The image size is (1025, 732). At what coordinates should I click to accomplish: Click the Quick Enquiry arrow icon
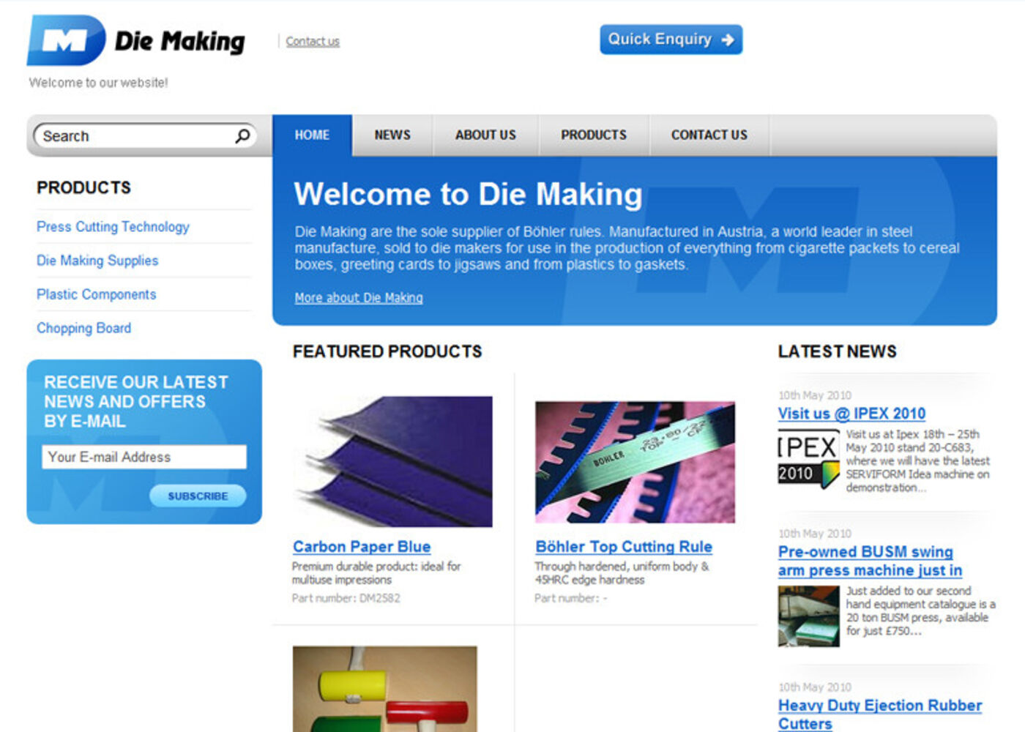pos(728,40)
